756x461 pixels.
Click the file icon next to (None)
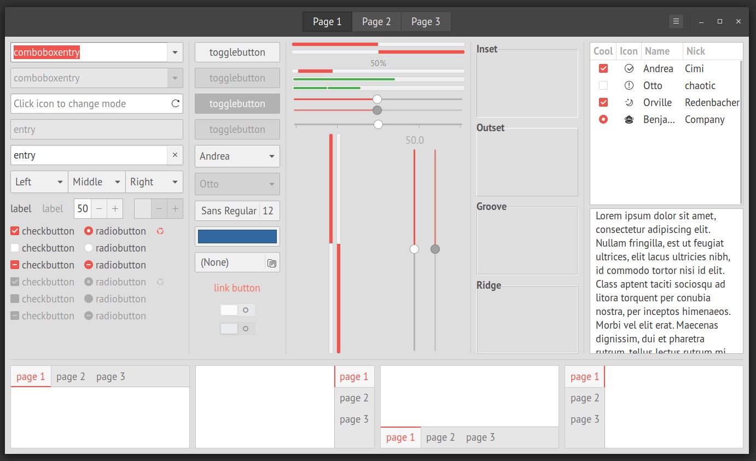tap(272, 262)
